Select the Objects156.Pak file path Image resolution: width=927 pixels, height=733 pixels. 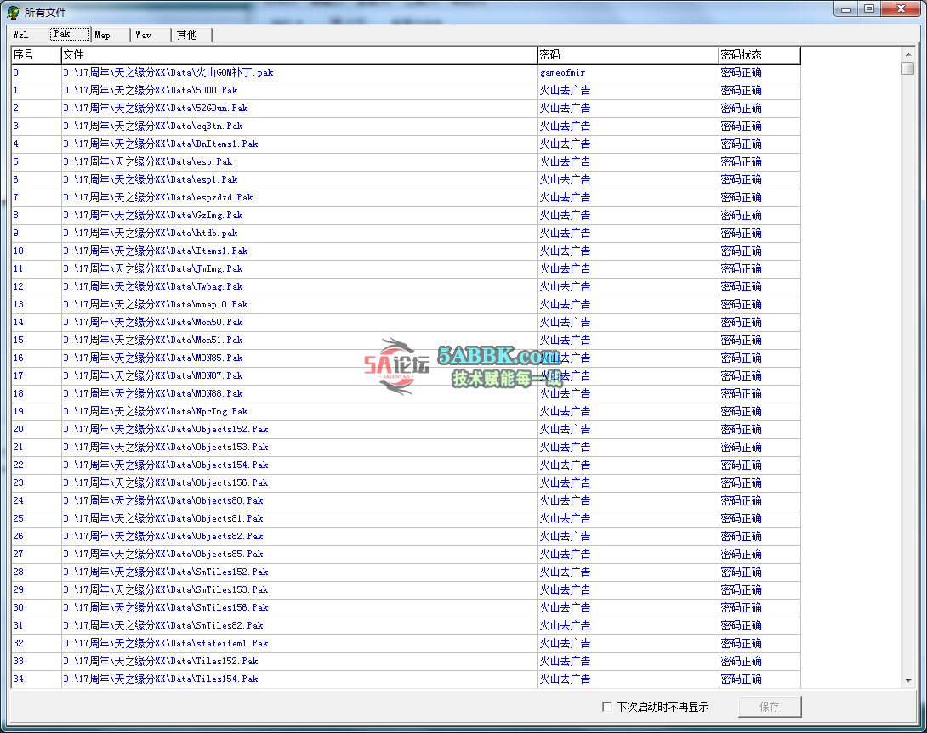(166, 482)
